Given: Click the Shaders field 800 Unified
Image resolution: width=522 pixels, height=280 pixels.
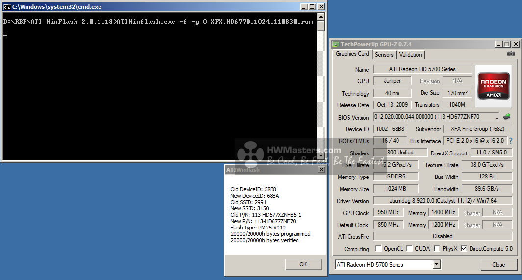Looking at the screenshot, I should coord(400,153).
